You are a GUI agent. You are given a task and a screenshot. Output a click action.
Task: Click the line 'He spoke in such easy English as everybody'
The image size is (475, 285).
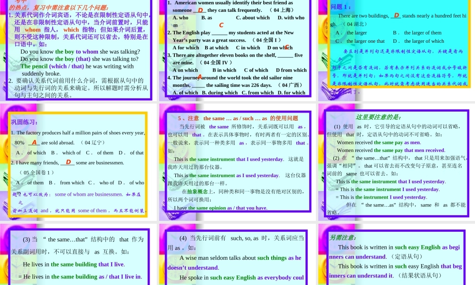pos(242,278)
